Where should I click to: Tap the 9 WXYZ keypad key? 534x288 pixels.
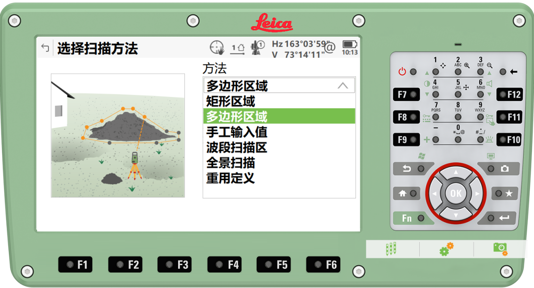(x=480, y=117)
